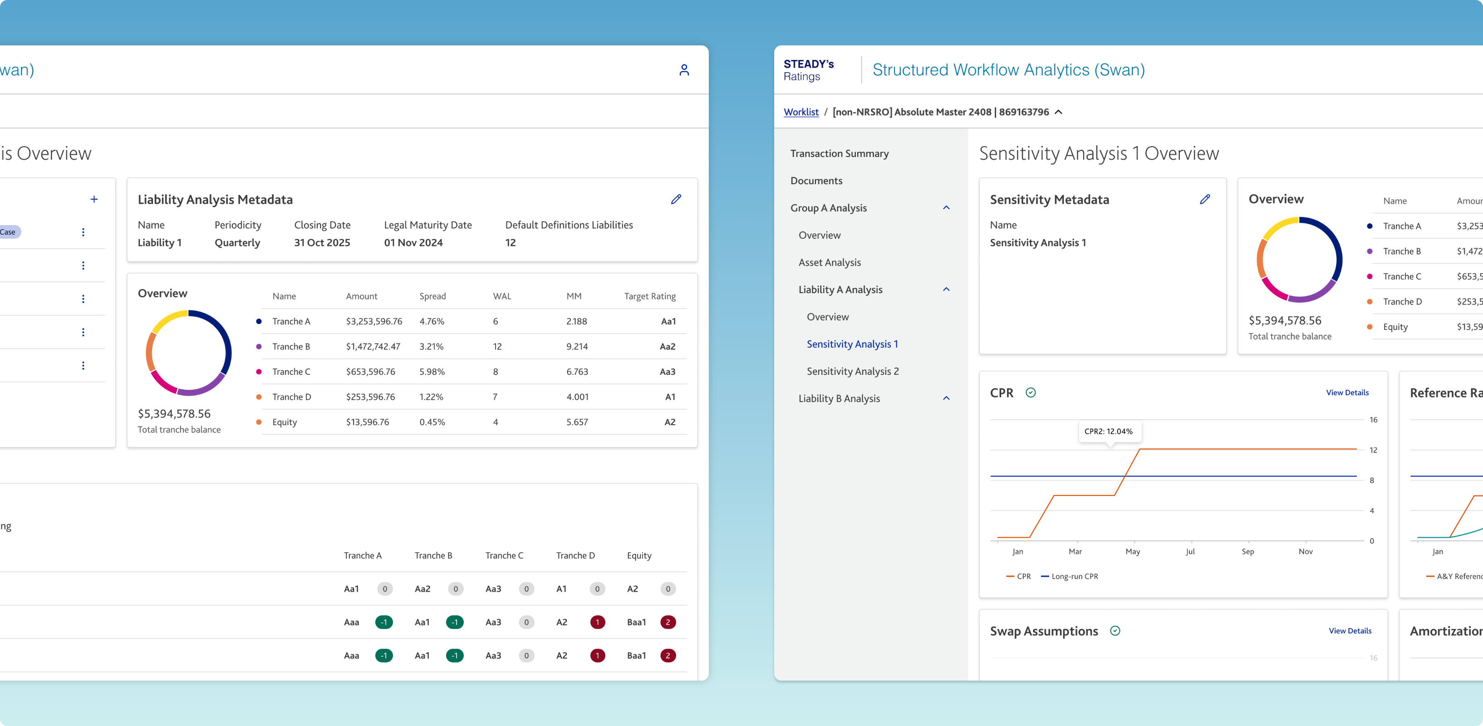
Task: Collapse Group A Analysis section
Action: click(946, 208)
